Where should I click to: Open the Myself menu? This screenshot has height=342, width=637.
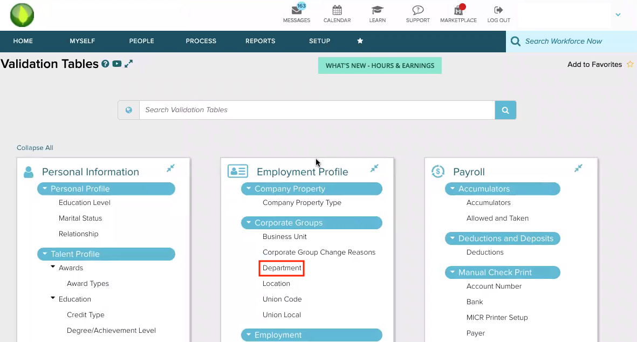pyautogui.click(x=82, y=41)
